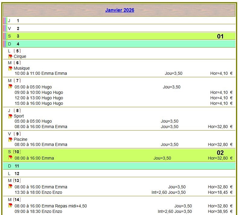The height and width of the screenshot is (215, 239).
Task: Click the flag icon beside Piscine
Action: 10,140
